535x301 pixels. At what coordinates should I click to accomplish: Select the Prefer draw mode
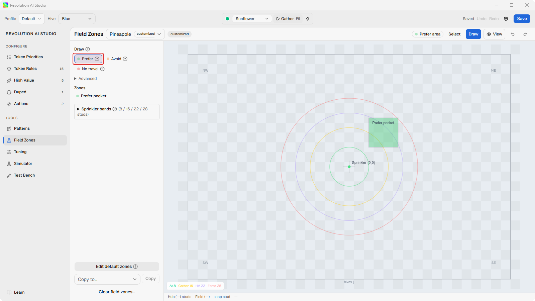tap(88, 59)
